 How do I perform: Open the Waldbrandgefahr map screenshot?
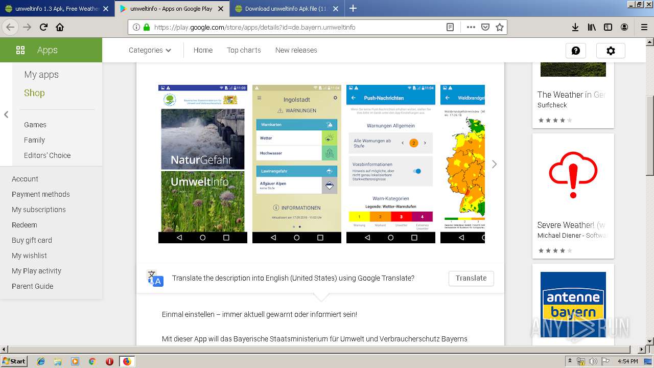coord(462,164)
